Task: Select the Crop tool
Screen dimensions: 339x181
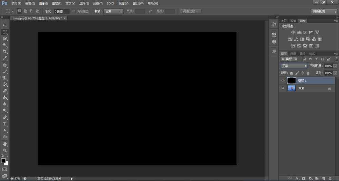Action: click(x=5, y=52)
